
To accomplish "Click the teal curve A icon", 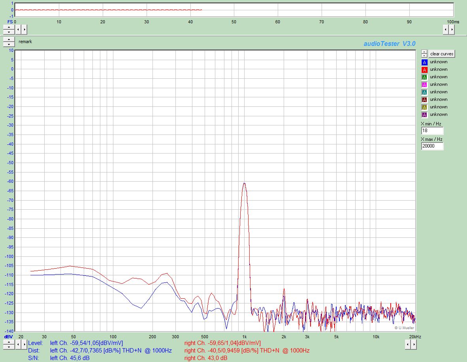I will pyautogui.click(x=424, y=92).
